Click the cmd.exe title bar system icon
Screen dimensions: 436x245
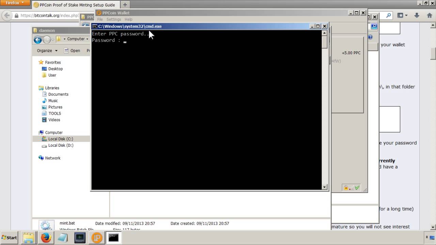point(95,26)
